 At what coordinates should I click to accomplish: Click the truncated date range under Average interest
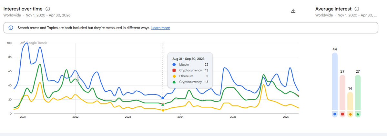click(x=357, y=15)
